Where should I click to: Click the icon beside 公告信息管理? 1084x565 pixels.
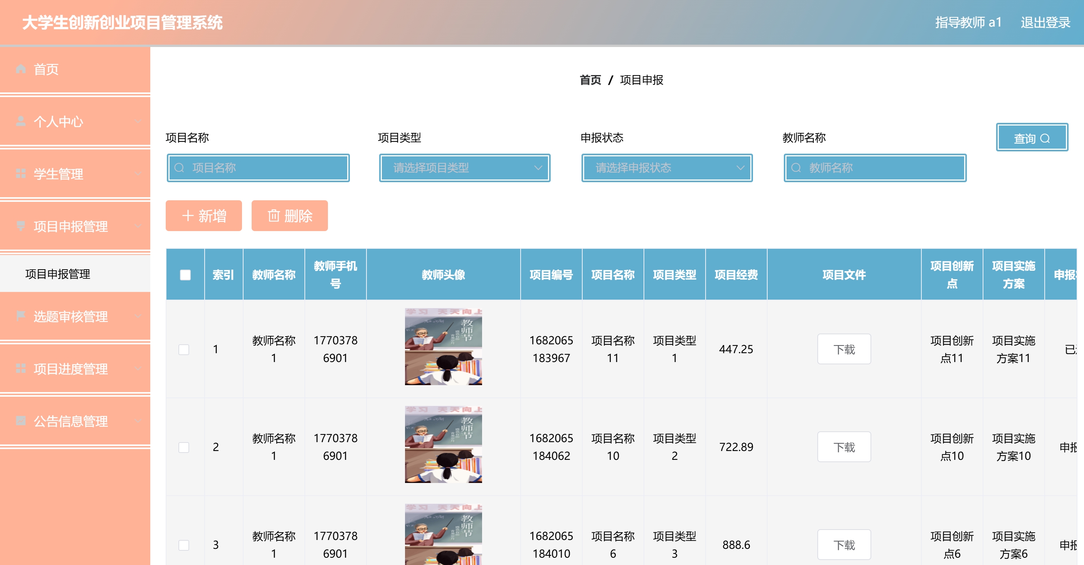click(x=21, y=421)
